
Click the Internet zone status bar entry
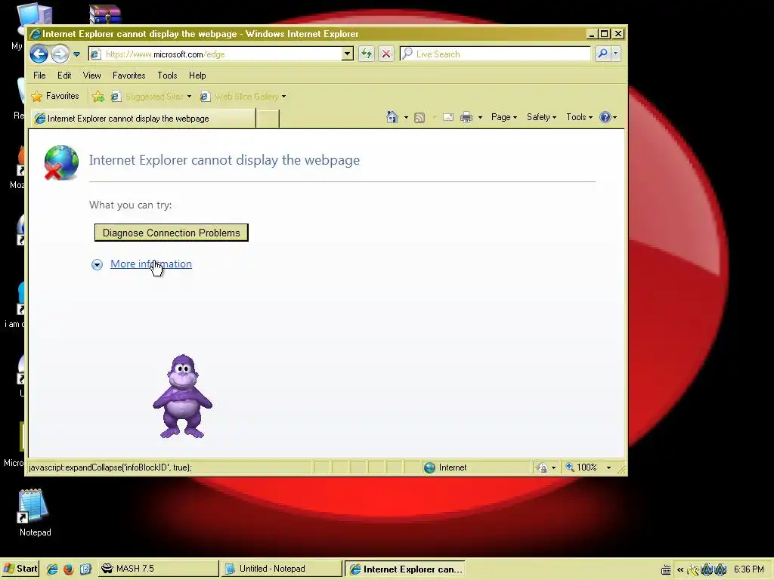coord(445,467)
